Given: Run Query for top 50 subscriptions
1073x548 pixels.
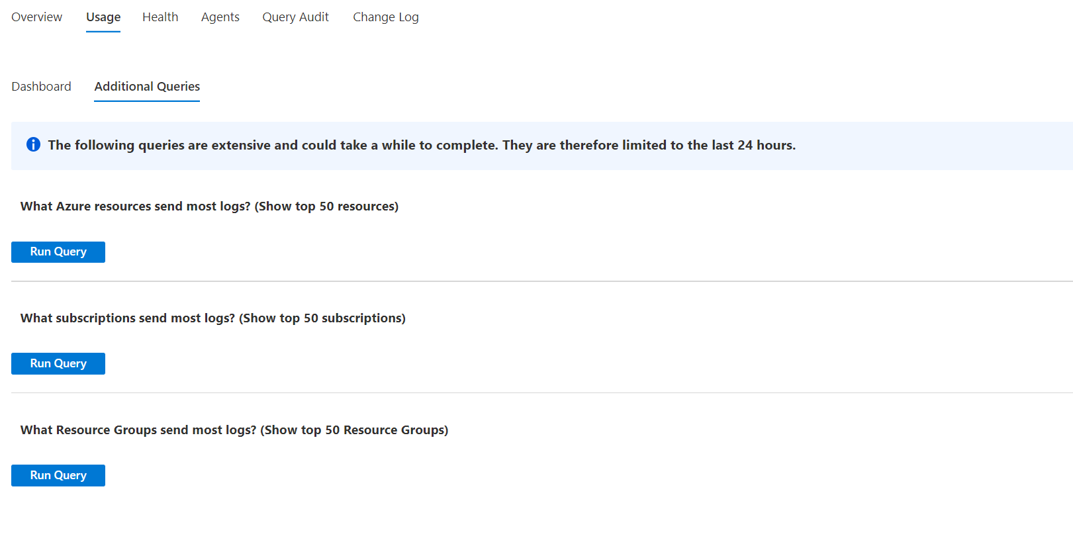Looking at the screenshot, I should [58, 363].
